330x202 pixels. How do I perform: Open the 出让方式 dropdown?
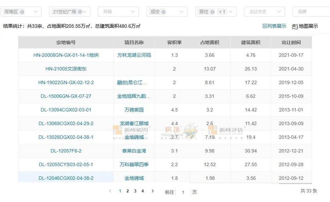coord(278,12)
